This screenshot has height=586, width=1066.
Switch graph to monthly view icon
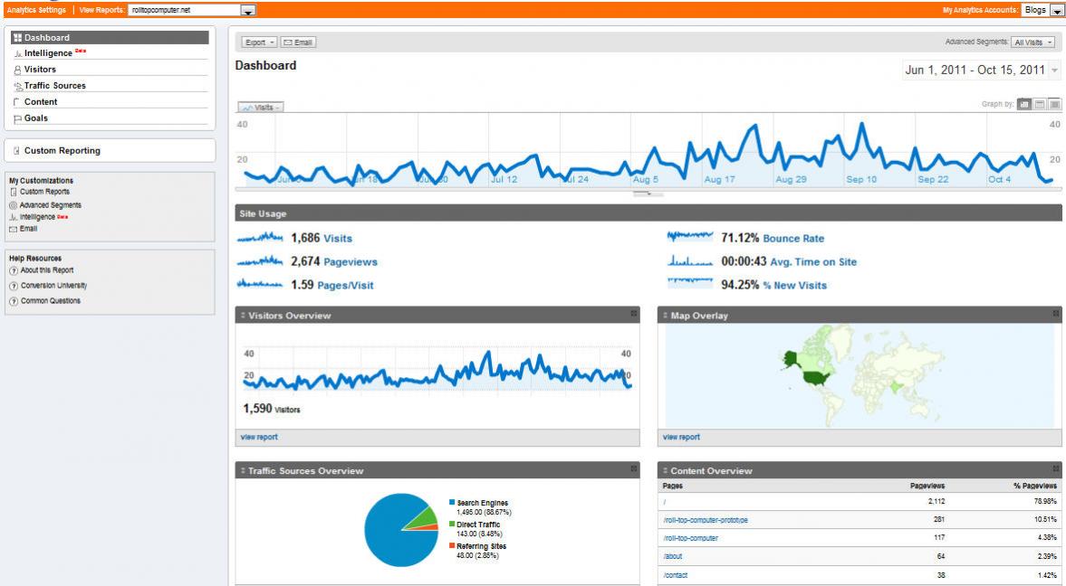(x=1054, y=104)
